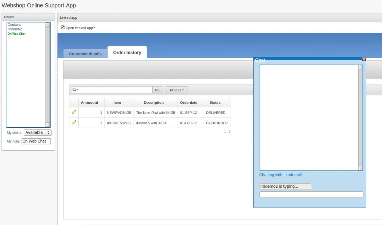The image size is (382, 225).
Task: Click the pencil edit icon for NEWIPAD64GB
Action: tap(74, 112)
